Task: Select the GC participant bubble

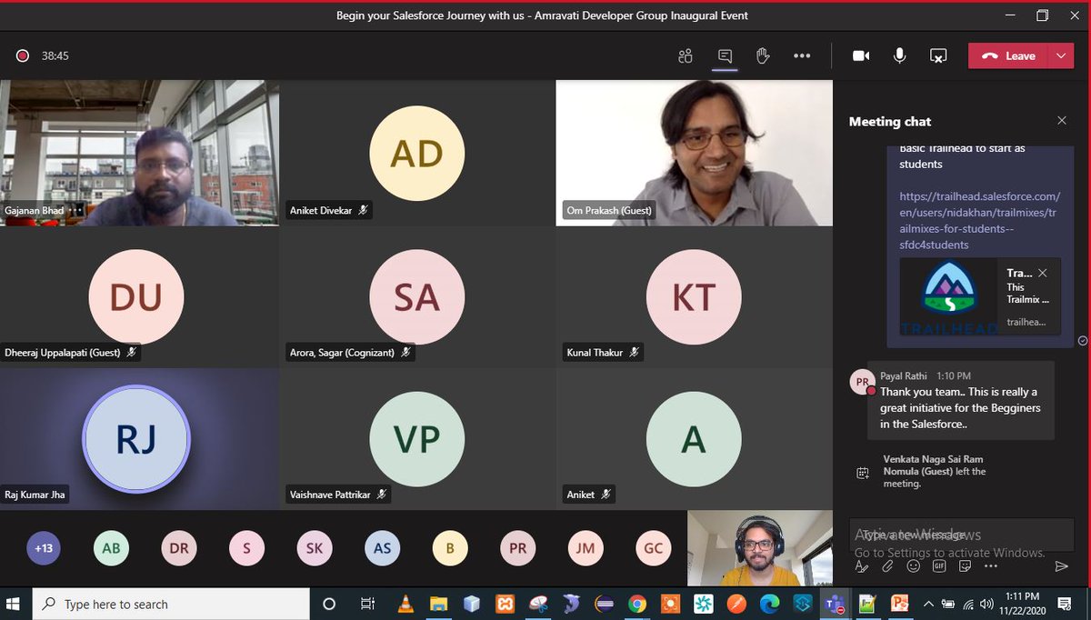Action: pyautogui.click(x=654, y=548)
